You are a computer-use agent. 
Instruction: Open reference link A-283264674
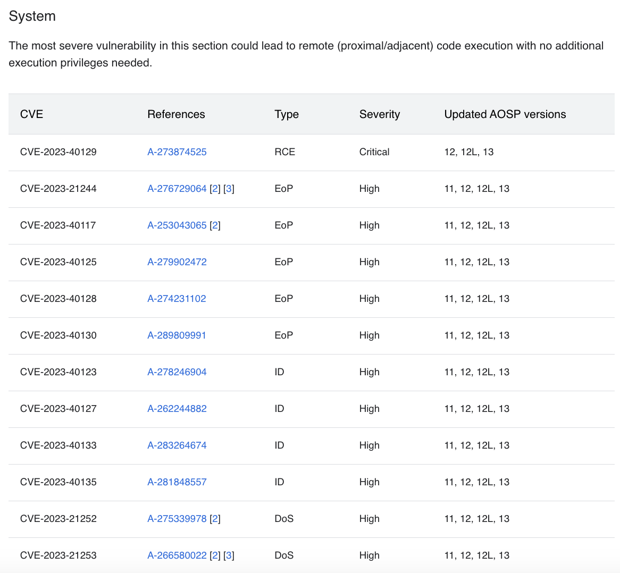click(177, 445)
